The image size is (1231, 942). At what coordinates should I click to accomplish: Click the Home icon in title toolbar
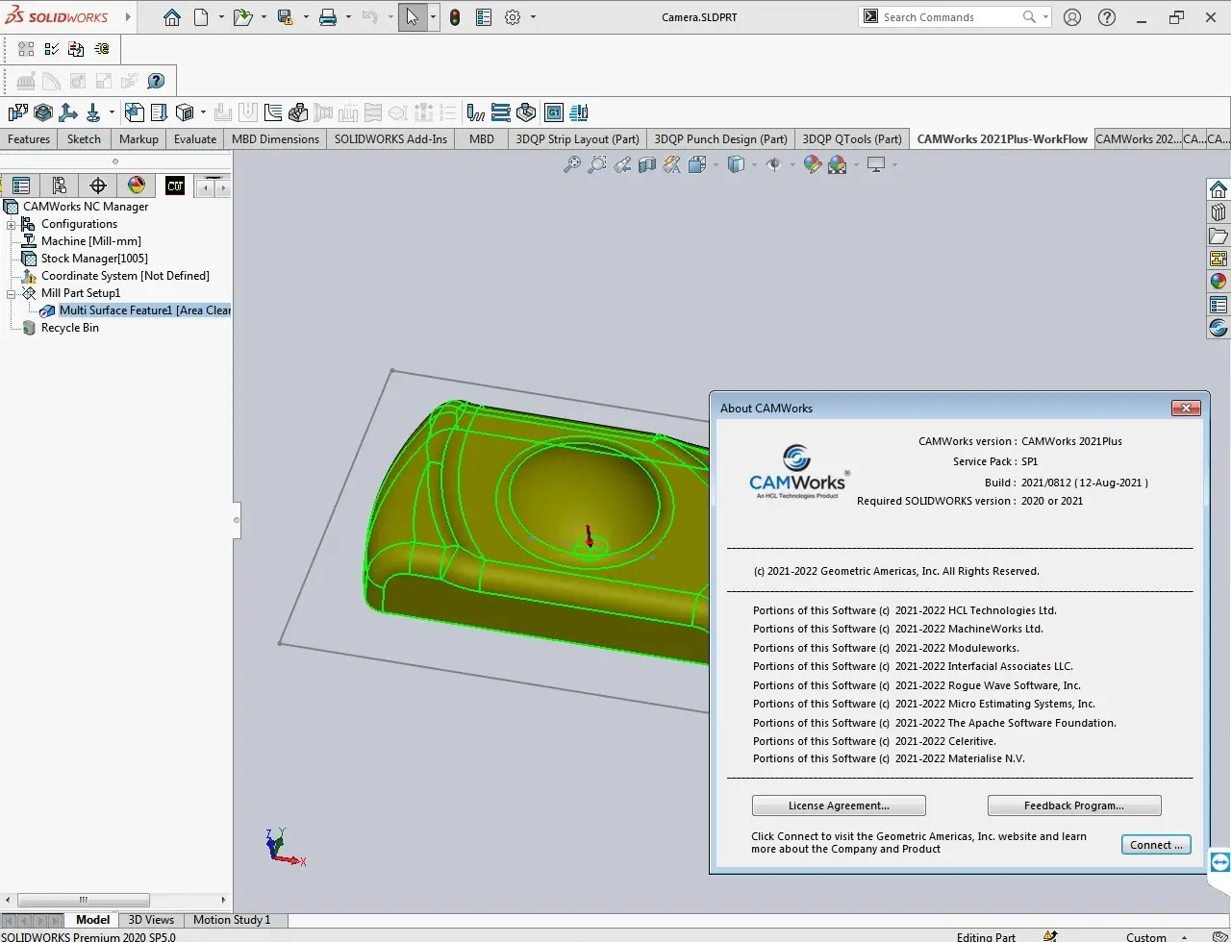coord(172,17)
